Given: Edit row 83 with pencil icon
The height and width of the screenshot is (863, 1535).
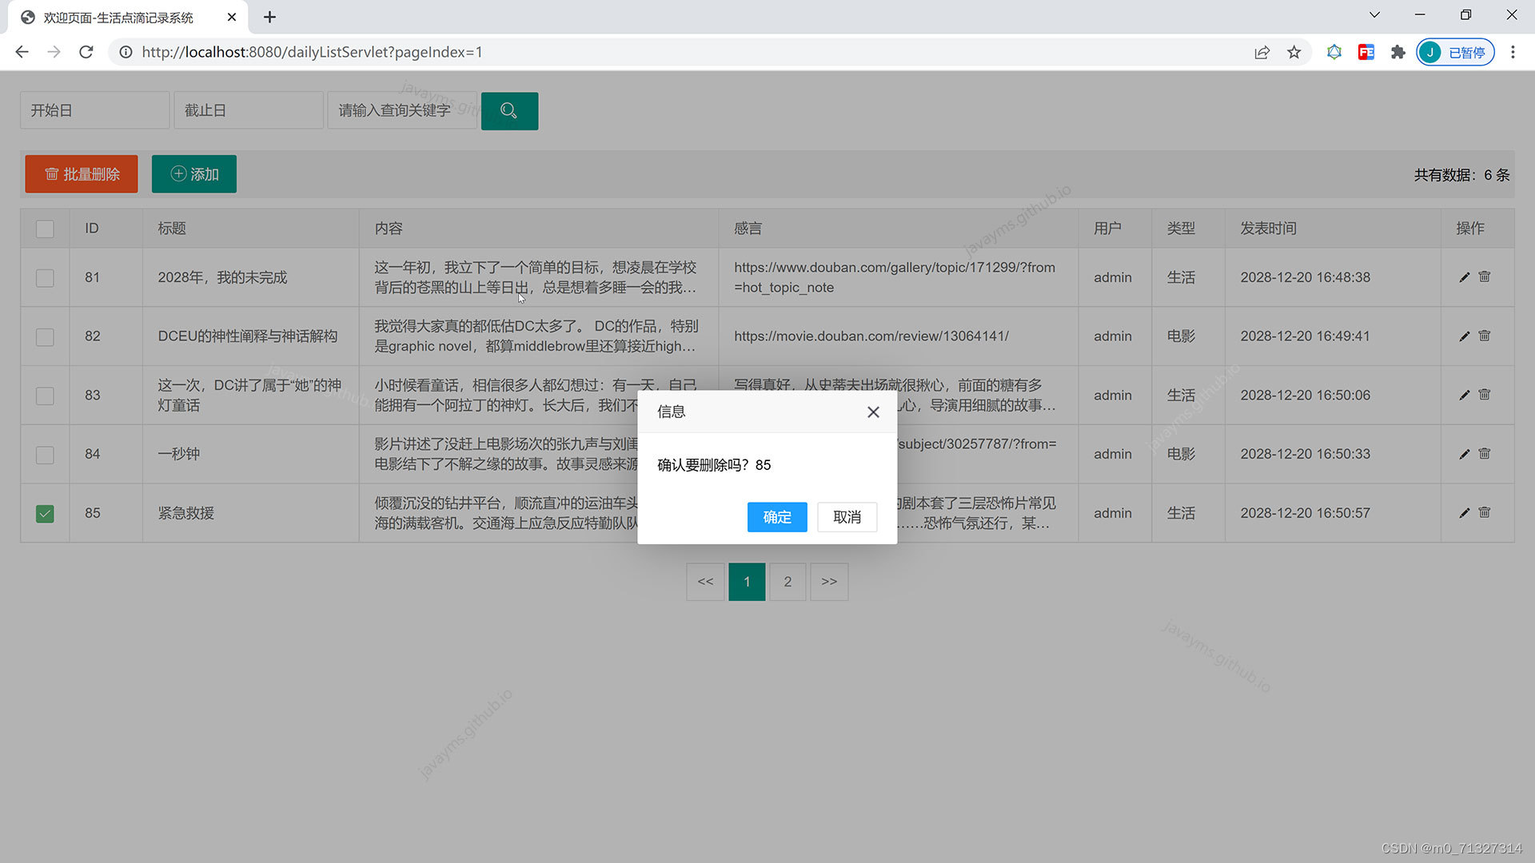Looking at the screenshot, I should click(x=1464, y=395).
